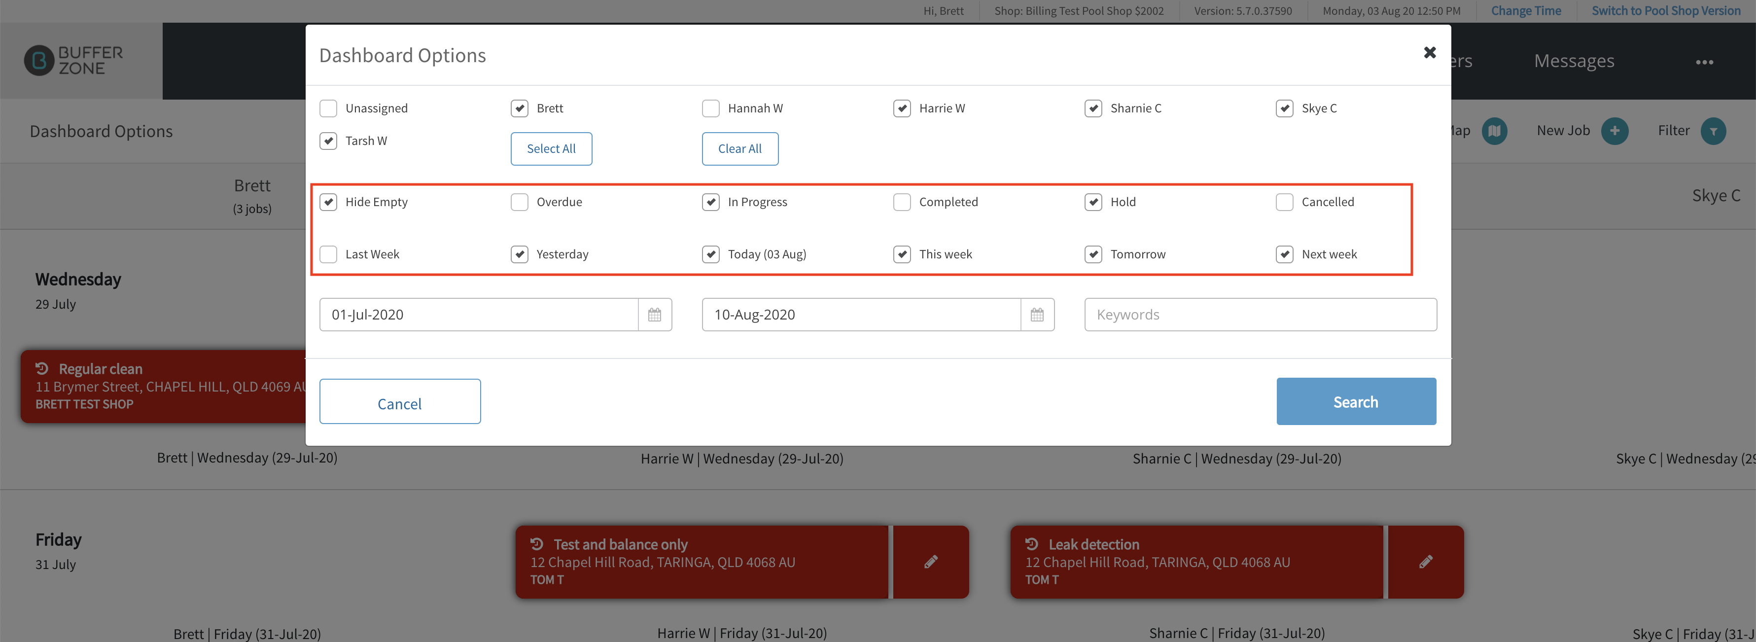
Task: Click Sharnie C | Wednesday (29-Jul-20) label
Action: coord(1236,459)
